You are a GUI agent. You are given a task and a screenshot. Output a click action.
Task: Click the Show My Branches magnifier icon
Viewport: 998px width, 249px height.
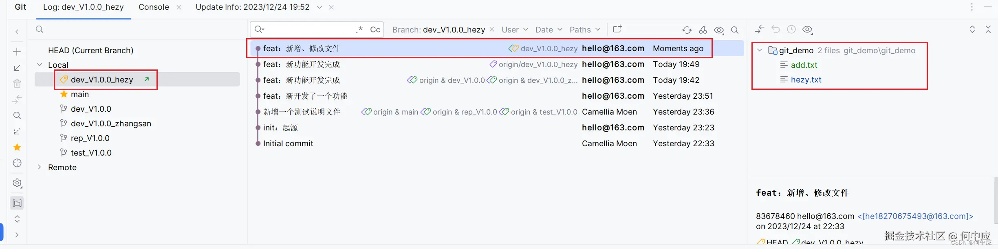17,115
